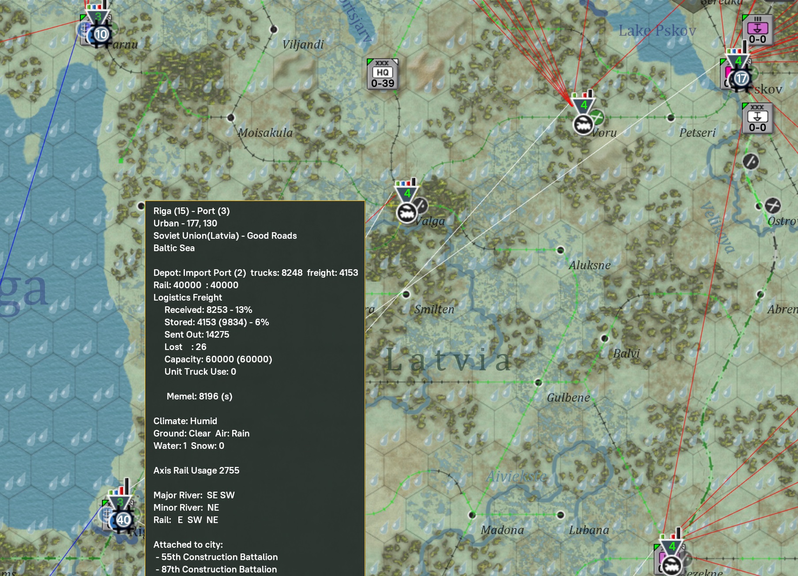Click the Riga port marker numbered 40
The width and height of the screenshot is (798, 576).
[123, 520]
